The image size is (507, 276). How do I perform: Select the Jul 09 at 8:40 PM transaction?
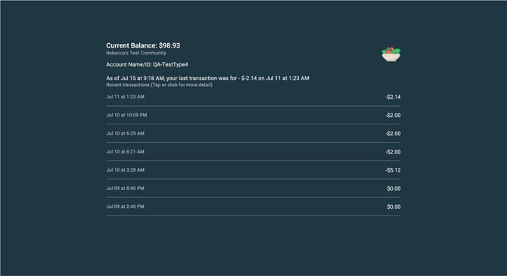(253, 188)
